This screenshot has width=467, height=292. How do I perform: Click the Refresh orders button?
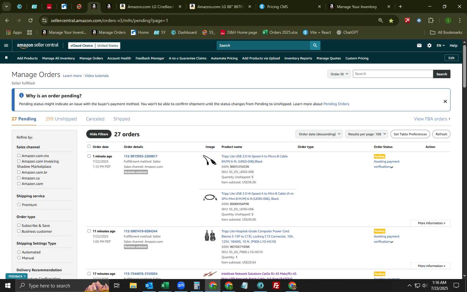(x=441, y=134)
